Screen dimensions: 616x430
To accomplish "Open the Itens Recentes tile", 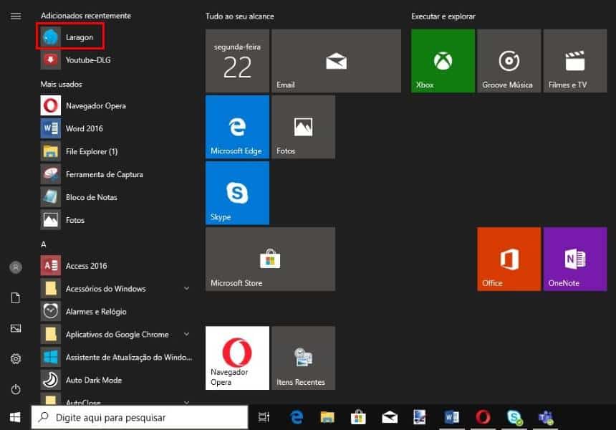I will tap(303, 358).
